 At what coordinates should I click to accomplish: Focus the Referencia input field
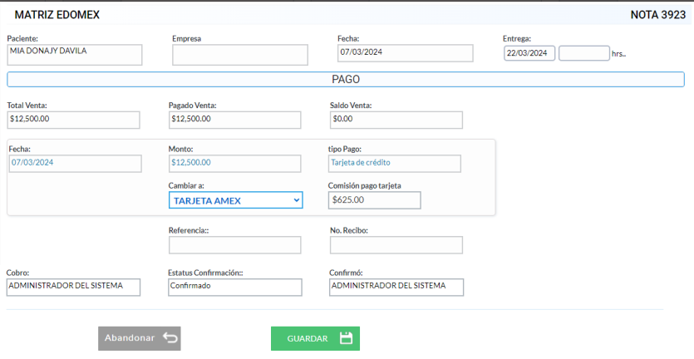click(234, 245)
